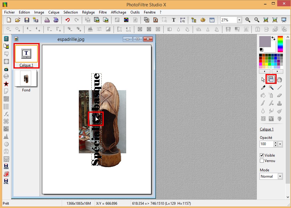Click the HTML export icon in sidebar

click(x=6, y=181)
